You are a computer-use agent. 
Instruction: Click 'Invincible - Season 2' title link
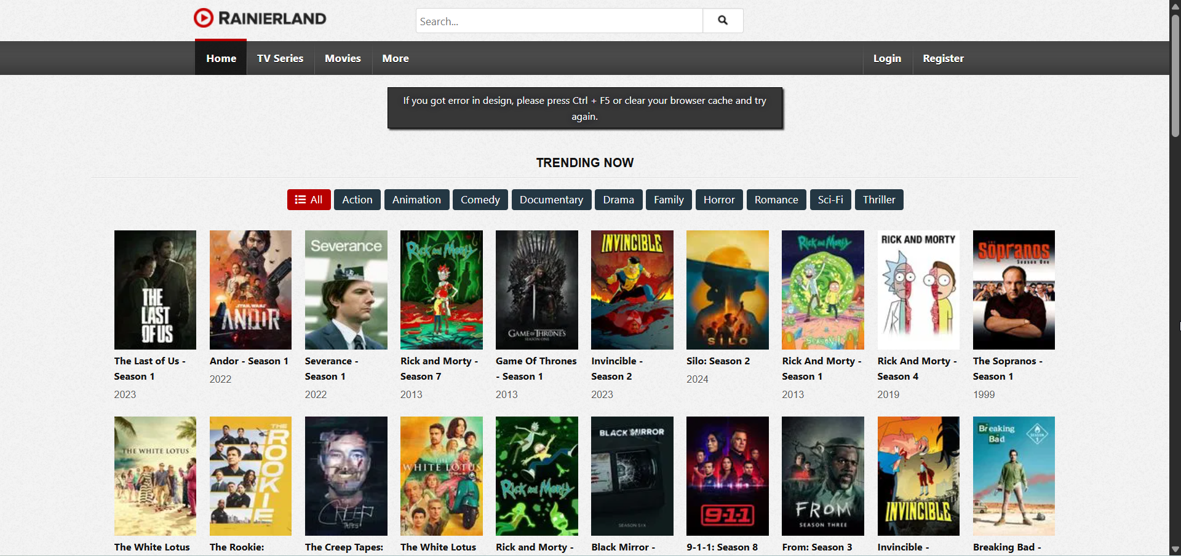pos(617,369)
